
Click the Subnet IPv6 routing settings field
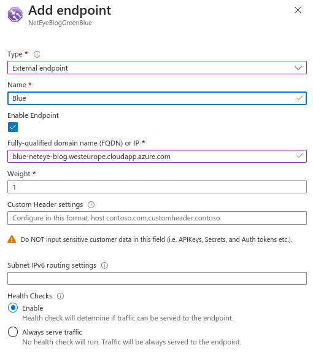click(157, 279)
